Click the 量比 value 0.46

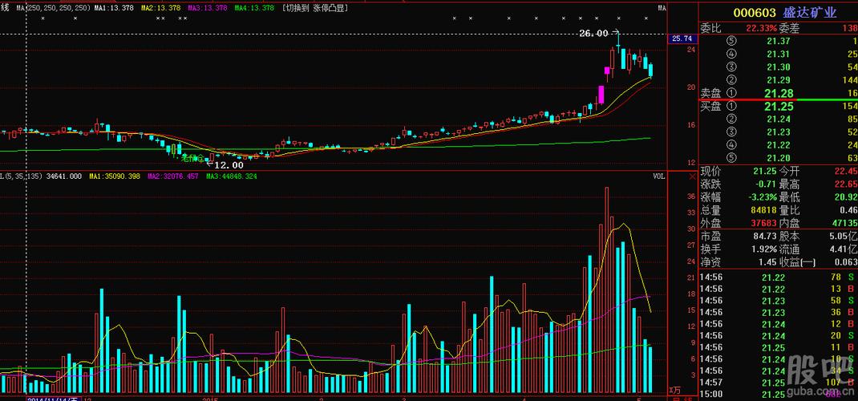pyautogui.click(x=848, y=211)
